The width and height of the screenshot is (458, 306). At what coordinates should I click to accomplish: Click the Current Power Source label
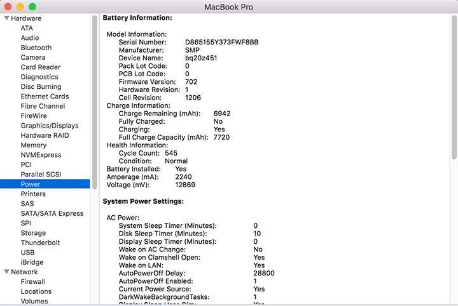point(155,289)
